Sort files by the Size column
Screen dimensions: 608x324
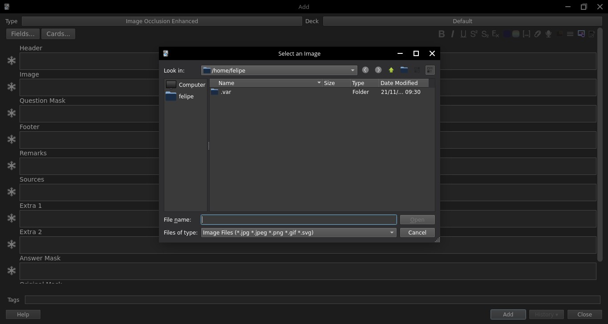[336, 83]
